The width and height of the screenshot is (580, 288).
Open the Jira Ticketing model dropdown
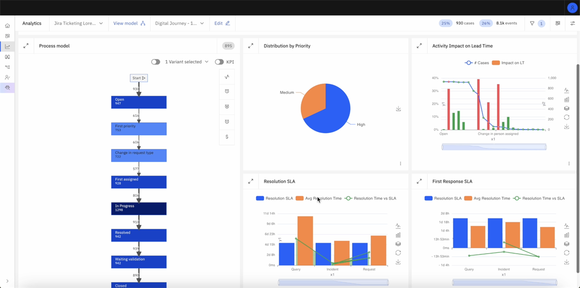click(x=79, y=23)
